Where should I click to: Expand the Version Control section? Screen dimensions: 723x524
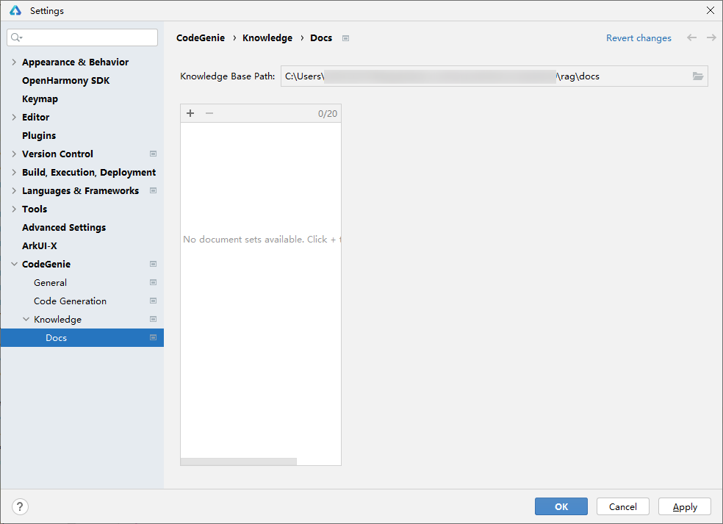click(14, 154)
